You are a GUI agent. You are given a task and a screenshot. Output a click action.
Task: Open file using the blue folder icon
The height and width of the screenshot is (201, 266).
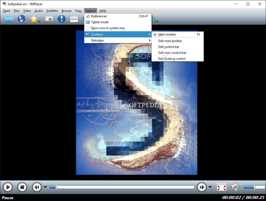click(x=9, y=19)
